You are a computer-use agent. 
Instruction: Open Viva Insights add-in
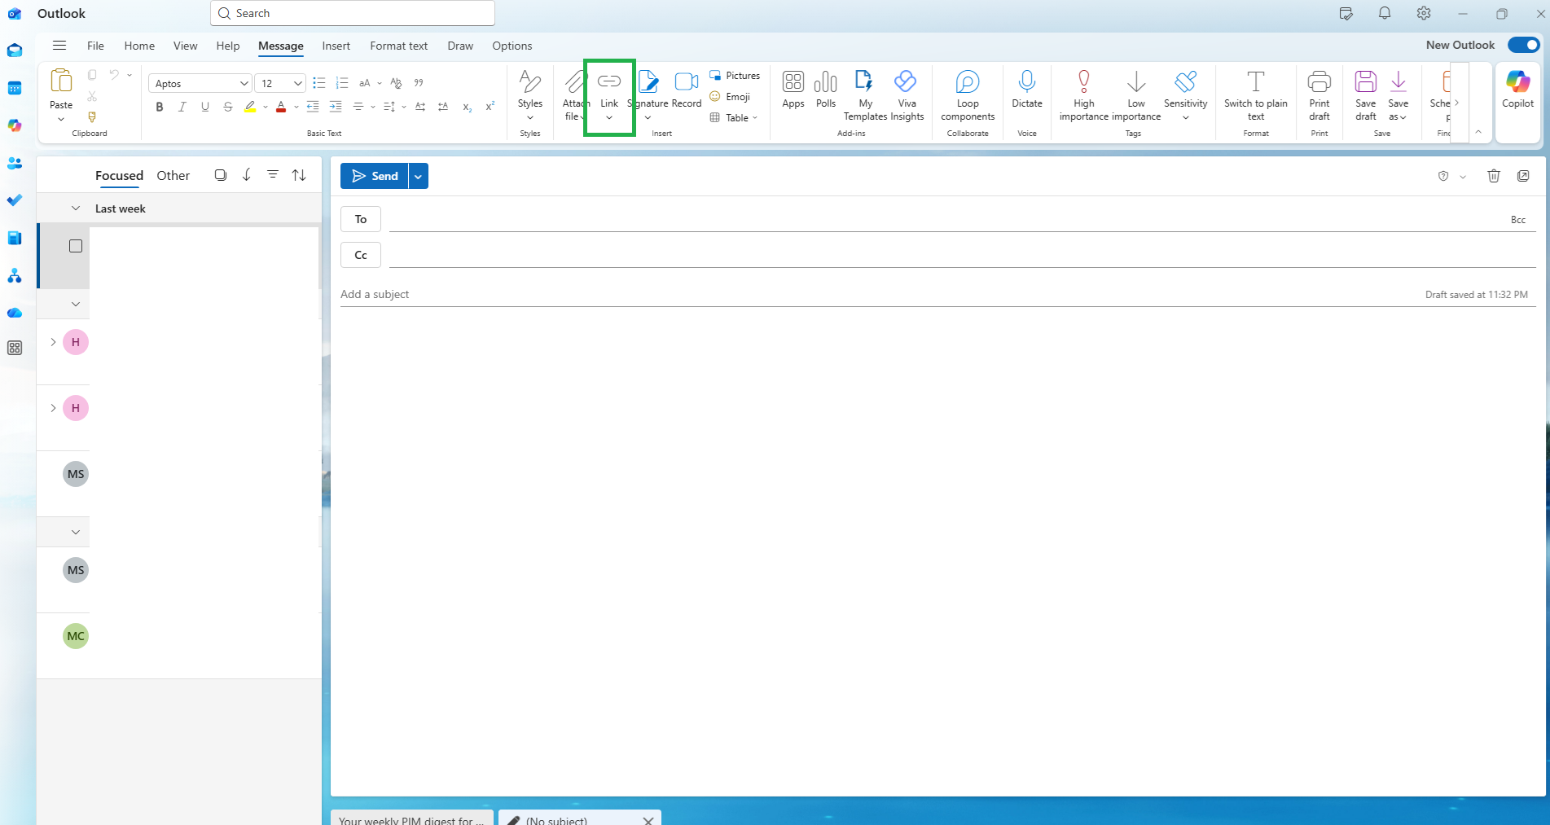point(907,95)
